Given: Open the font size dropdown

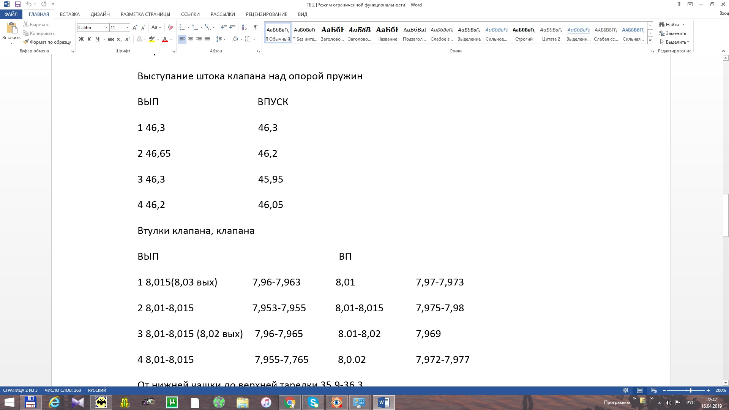Looking at the screenshot, I should [127, 28].
